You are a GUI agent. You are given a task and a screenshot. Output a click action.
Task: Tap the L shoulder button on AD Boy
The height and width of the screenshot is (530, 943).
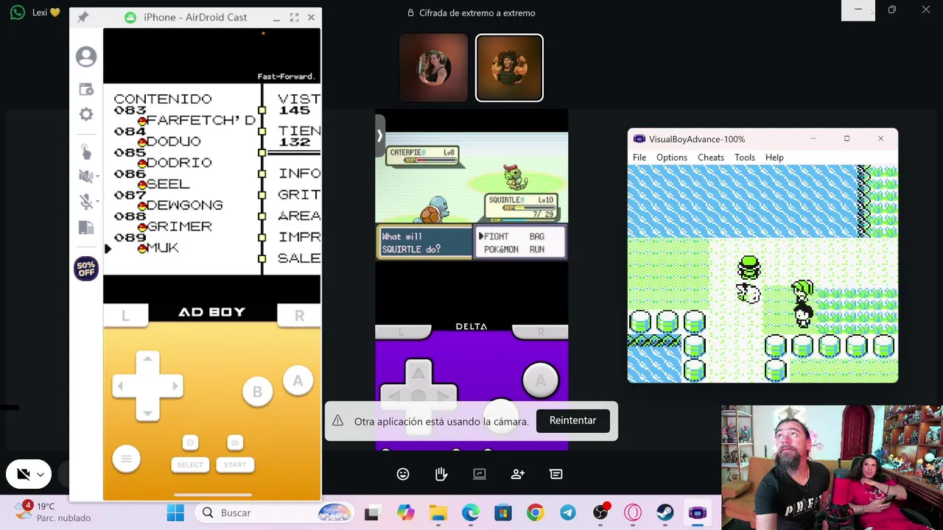tap(125, 315)
